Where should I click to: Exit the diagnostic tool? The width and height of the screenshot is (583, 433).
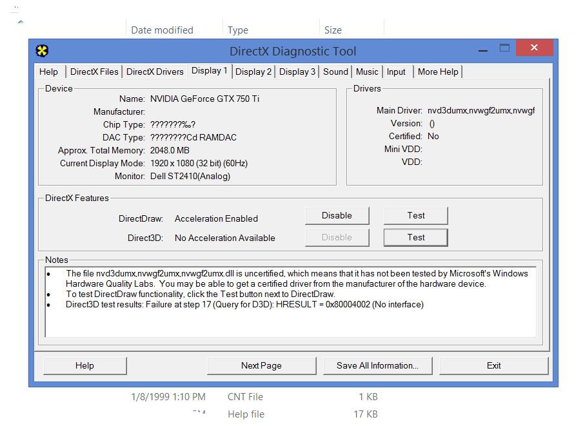(x=493, y=366)
